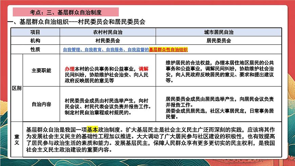This screenshot has height=166, width=295.
Task: Click the header cell '城市居民自治'
Action: [219, 32]
